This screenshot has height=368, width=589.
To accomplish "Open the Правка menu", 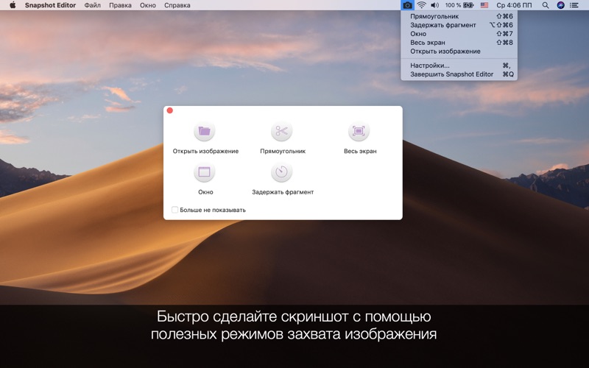I will [120, 5].
